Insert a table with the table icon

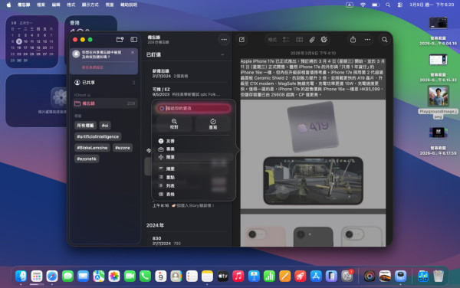[x=299, y=40]
